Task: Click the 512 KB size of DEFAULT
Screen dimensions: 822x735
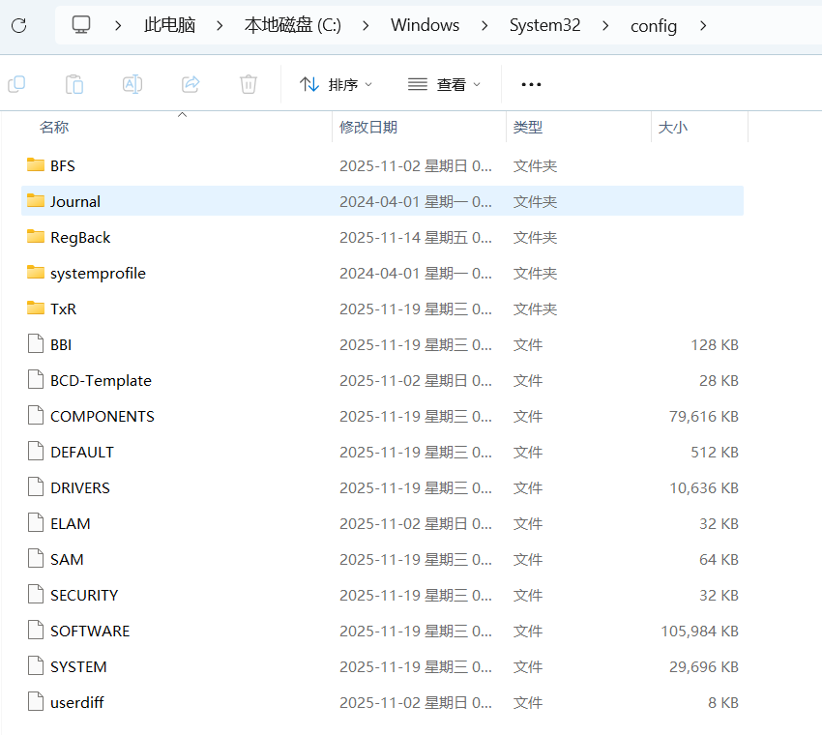Action: (715, 452)
